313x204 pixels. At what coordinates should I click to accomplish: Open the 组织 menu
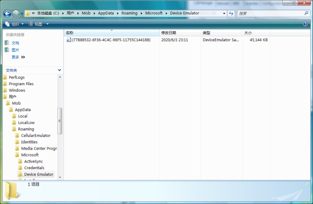pyautogui.click(x=14, y=24)
